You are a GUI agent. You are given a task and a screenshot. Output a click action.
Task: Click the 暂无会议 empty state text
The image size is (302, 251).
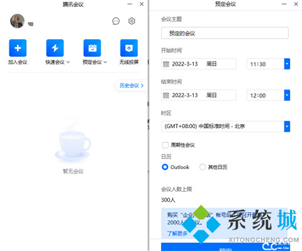[73, 172]
